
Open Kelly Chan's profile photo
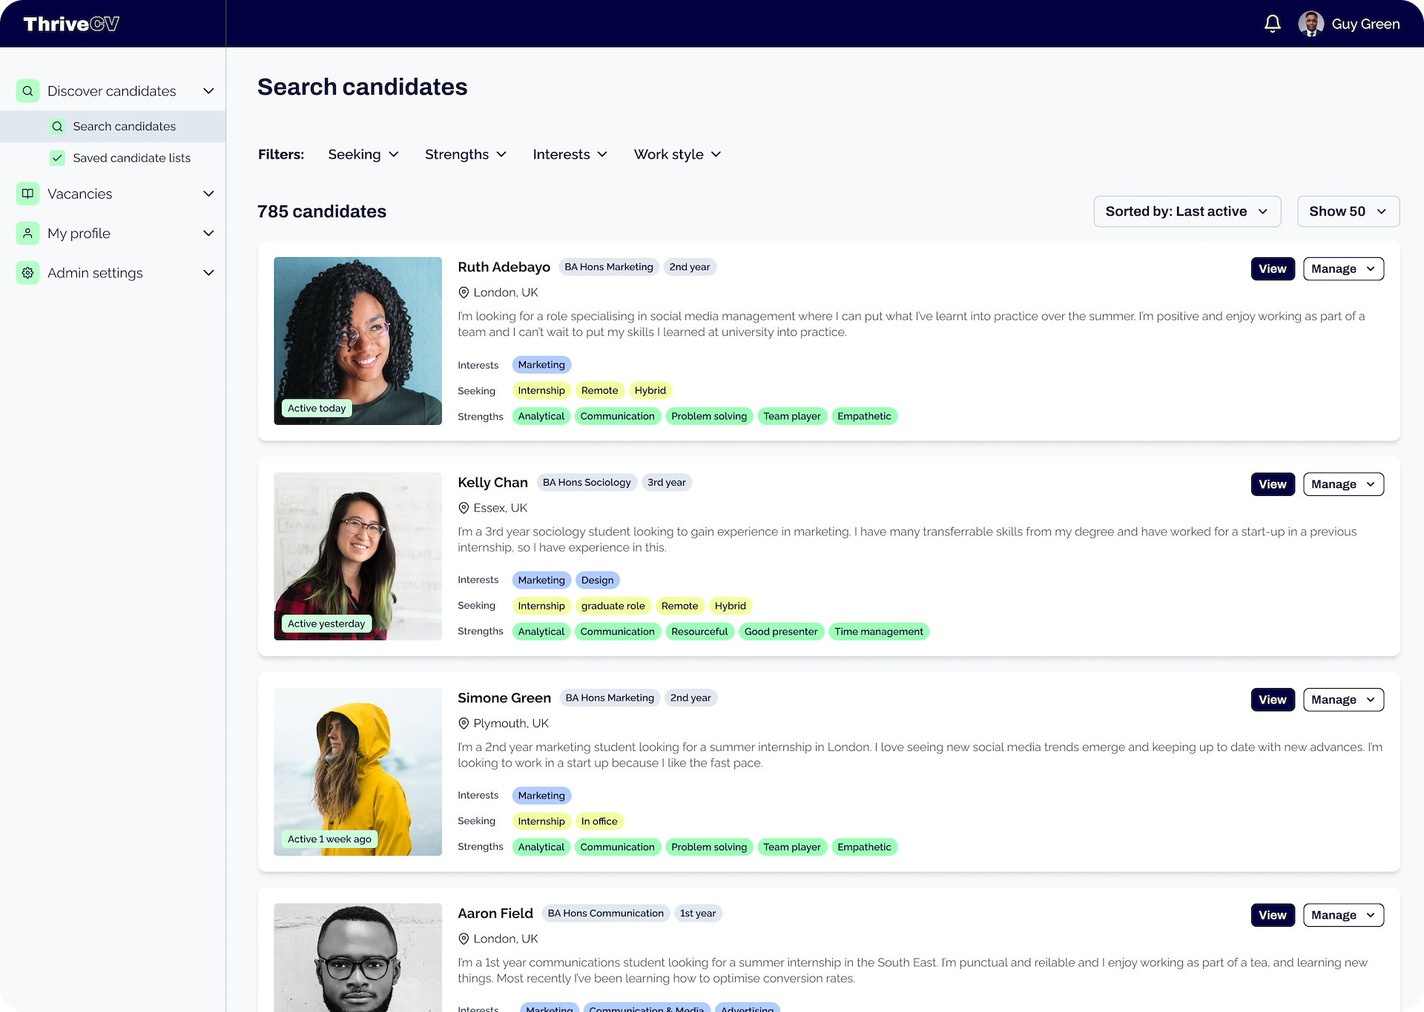pyautogui.click(x=358, y=556)
